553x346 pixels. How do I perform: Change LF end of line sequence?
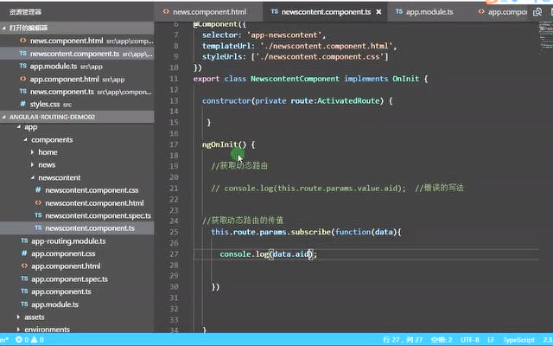click(x=491, y=340)
